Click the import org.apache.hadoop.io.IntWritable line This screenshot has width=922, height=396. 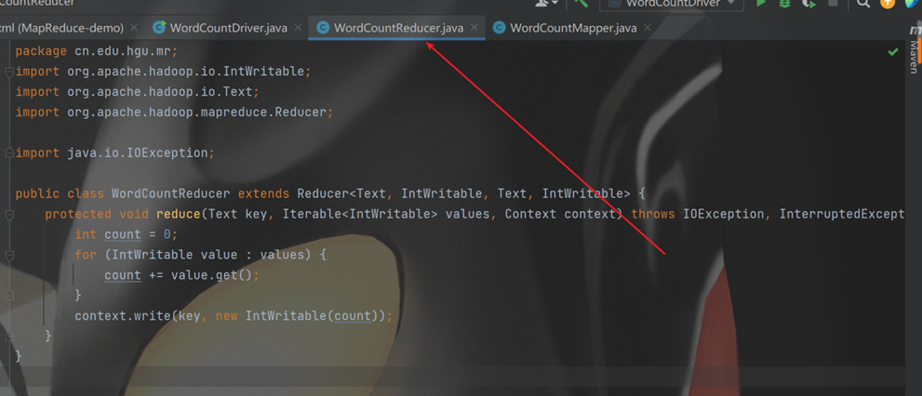click(x=163, y=72)
